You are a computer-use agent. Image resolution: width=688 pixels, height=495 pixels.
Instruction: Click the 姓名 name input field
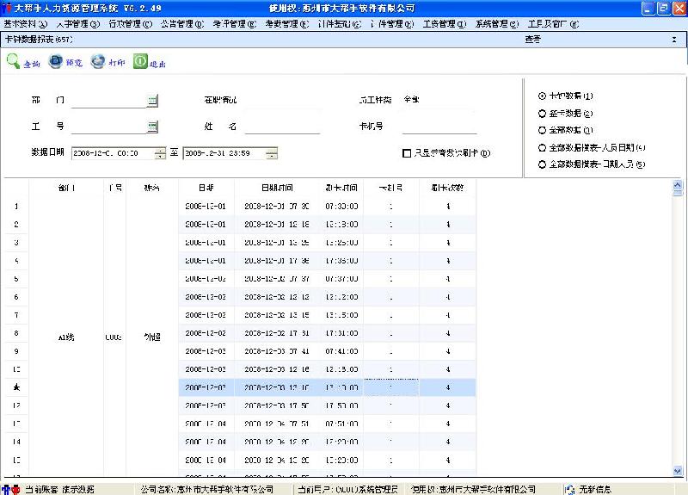click(282, 127)
